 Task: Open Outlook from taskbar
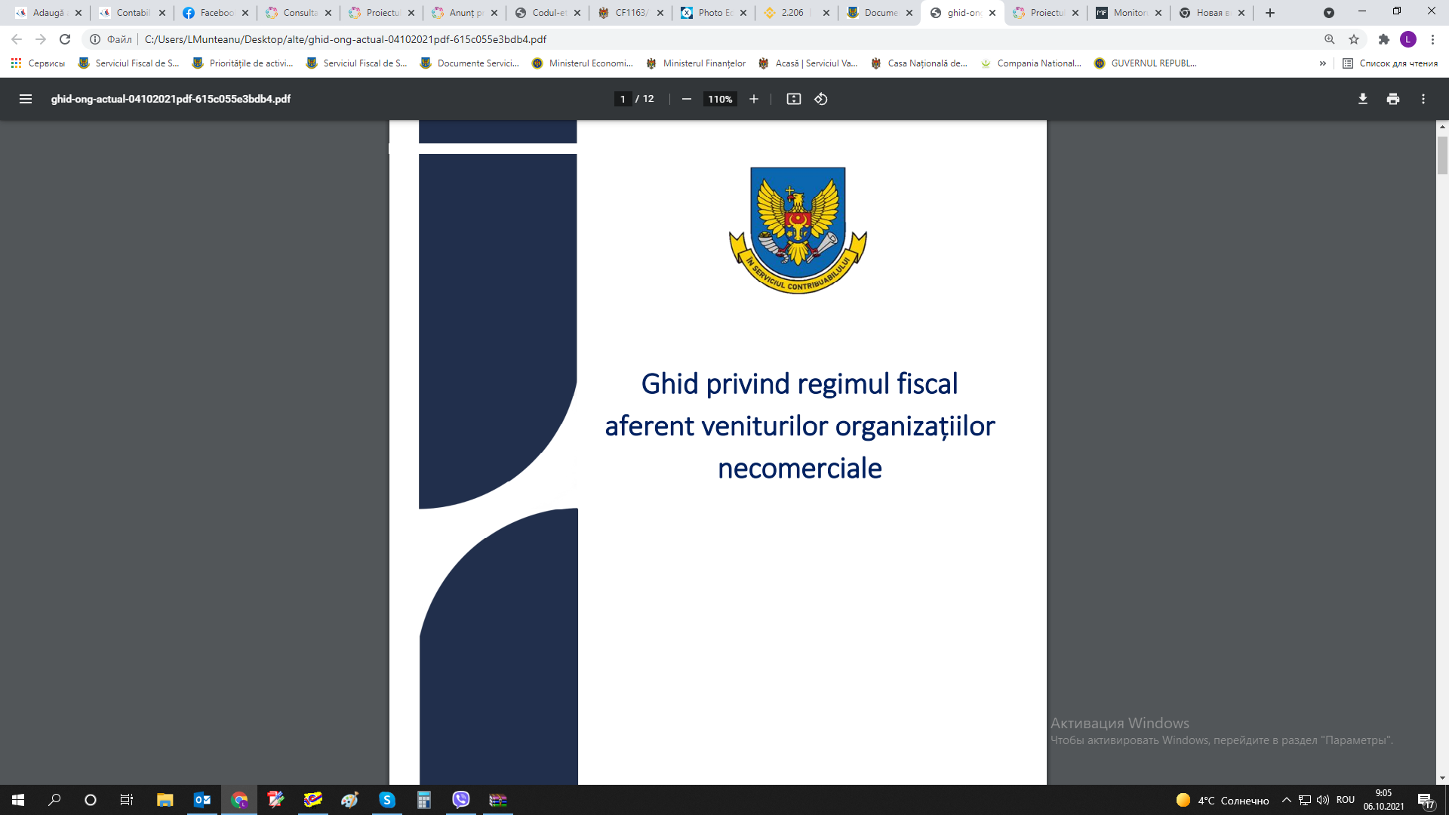tap(202, 800)
